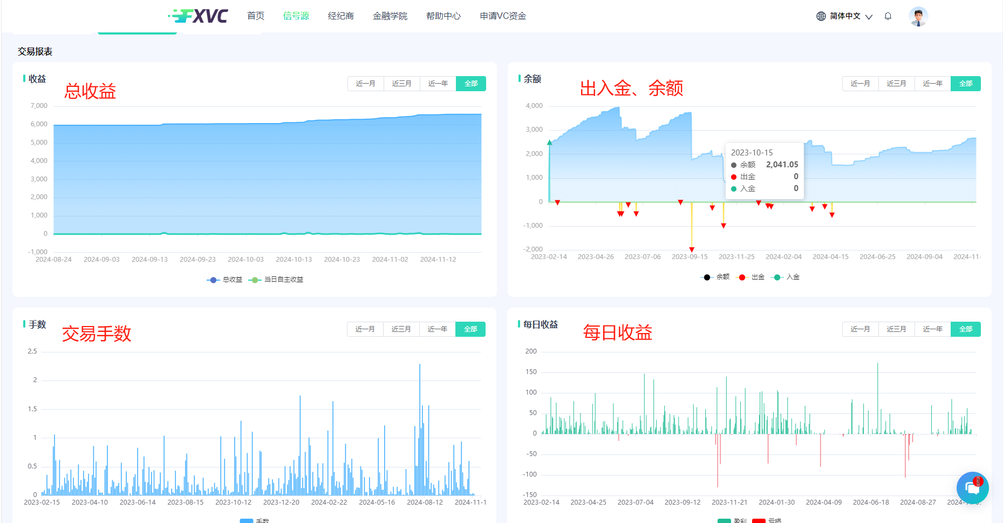Toggle the 余额 legend series
The width and height of the screenshot is (1003, 523).
click(715, 277)
